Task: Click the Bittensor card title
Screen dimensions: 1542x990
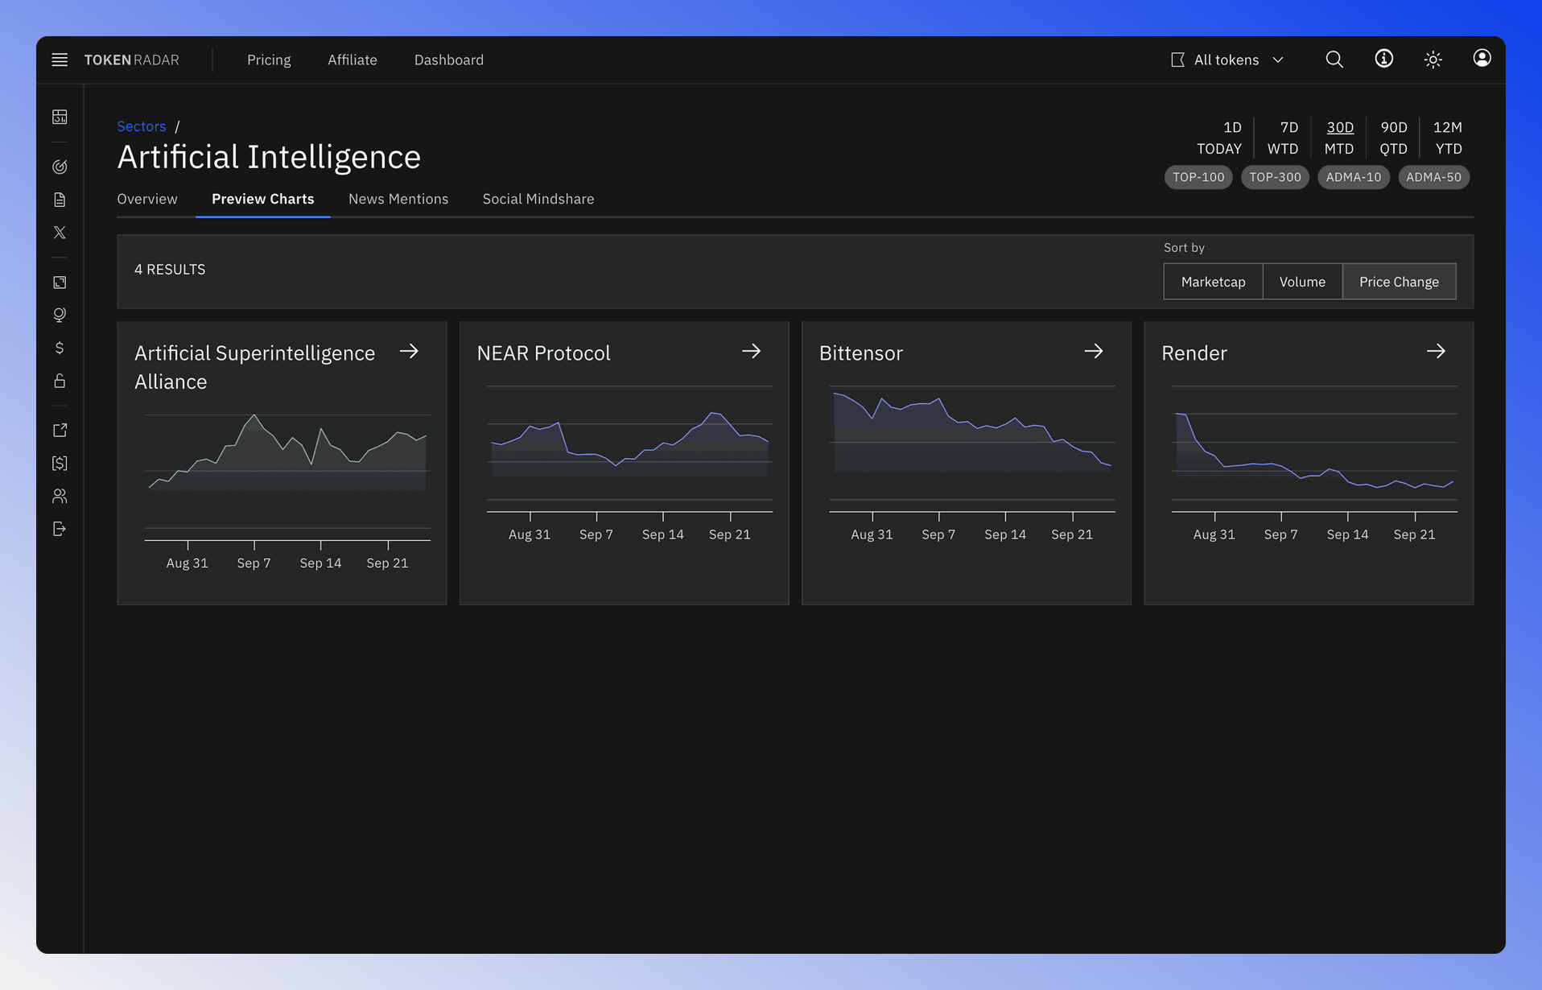Action: tap(861, 353)
